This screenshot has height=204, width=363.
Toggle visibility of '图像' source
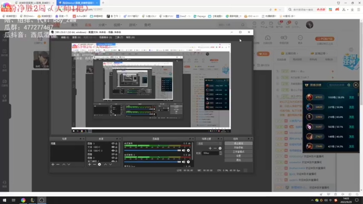click(x=113, y=154)
